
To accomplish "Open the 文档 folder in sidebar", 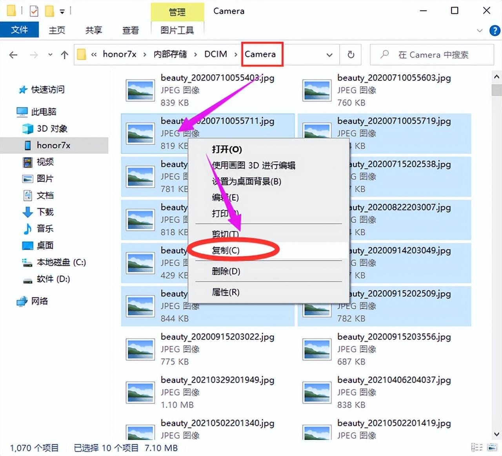I will coord(38,195).
